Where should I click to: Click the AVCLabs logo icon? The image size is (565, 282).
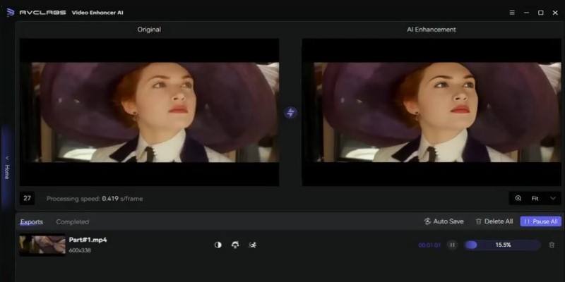[10, 13]
